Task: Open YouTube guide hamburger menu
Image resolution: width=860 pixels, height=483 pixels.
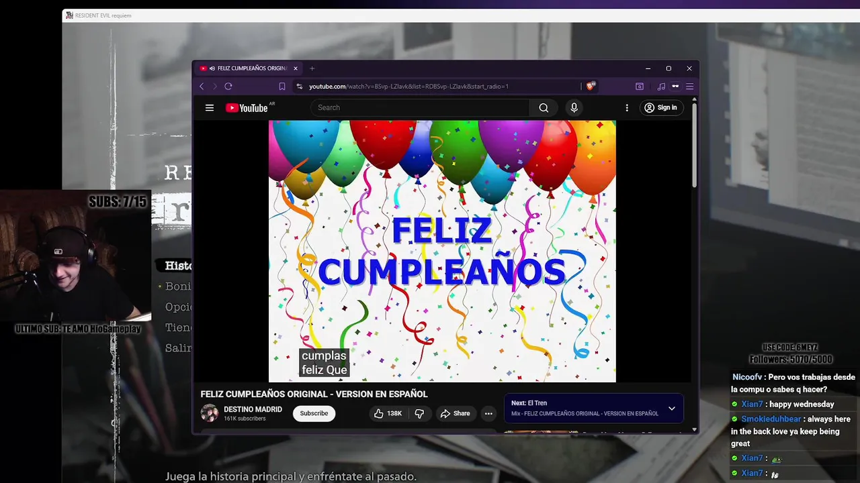Action: pyautogui.click(x=210, y=107)
